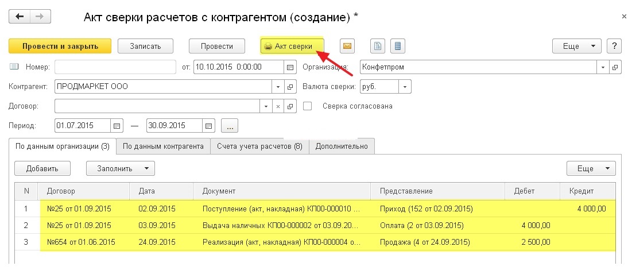Sort by the Дебет column header

coord(532,191)
